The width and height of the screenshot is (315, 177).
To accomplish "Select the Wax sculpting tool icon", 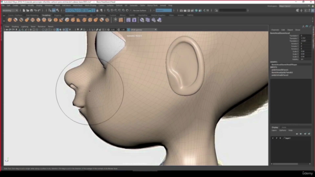I will click(67, 20).
